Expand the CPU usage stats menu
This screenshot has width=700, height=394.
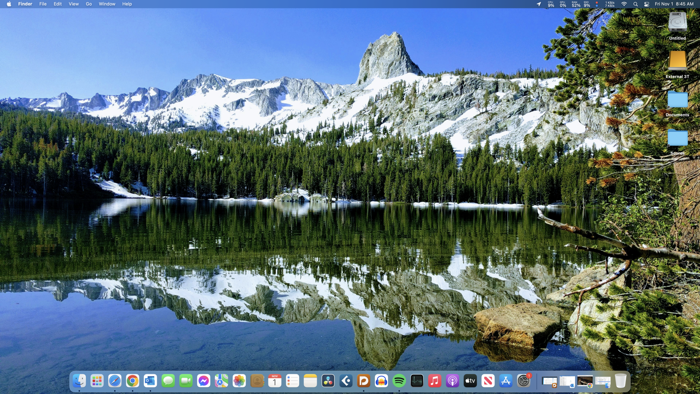click(x=551, y=4)
